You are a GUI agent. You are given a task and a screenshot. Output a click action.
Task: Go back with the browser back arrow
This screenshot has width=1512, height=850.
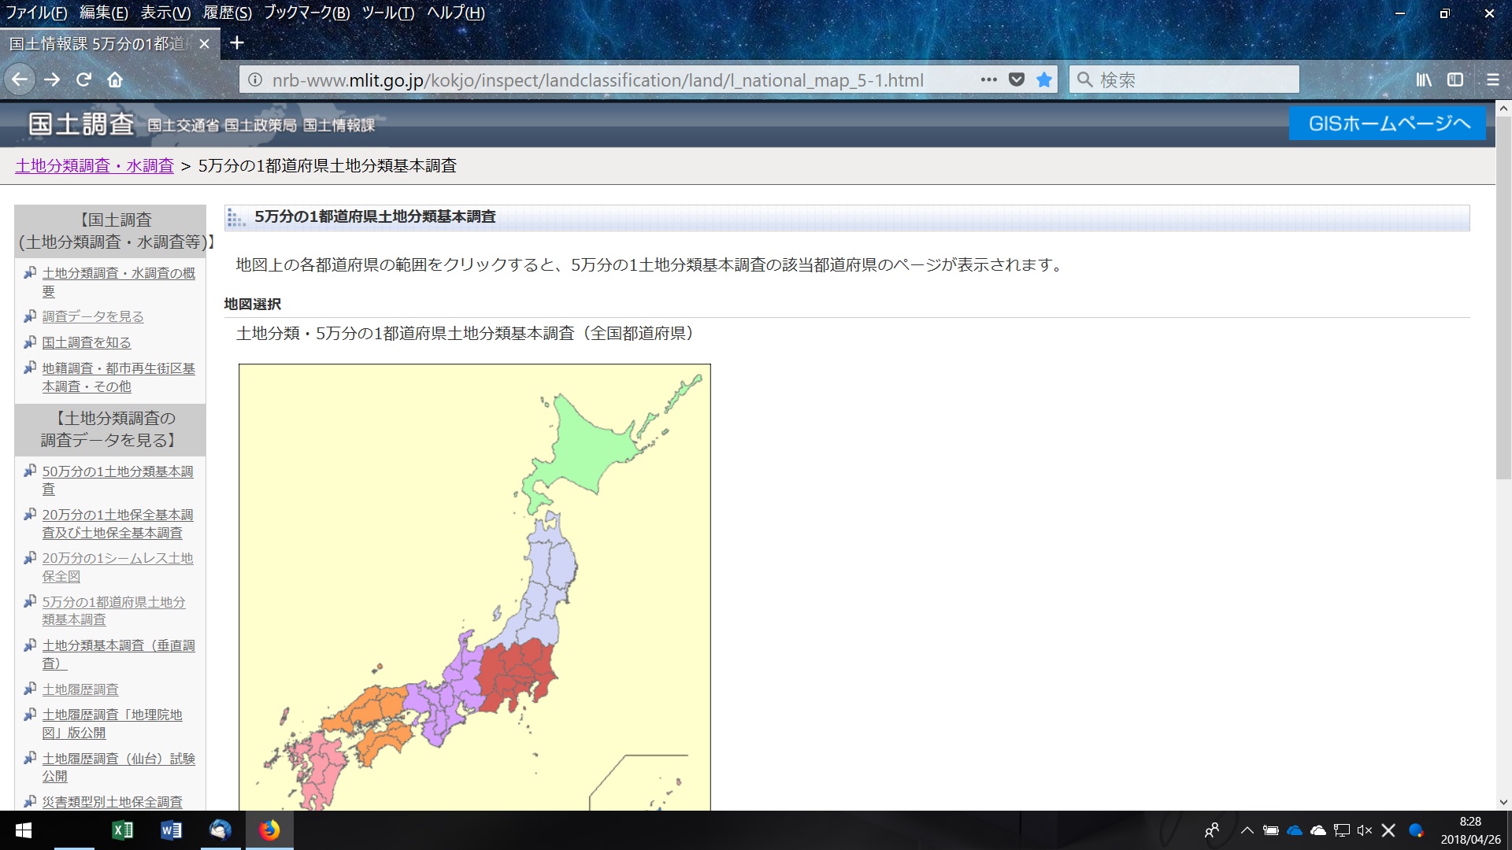[20, 79]
